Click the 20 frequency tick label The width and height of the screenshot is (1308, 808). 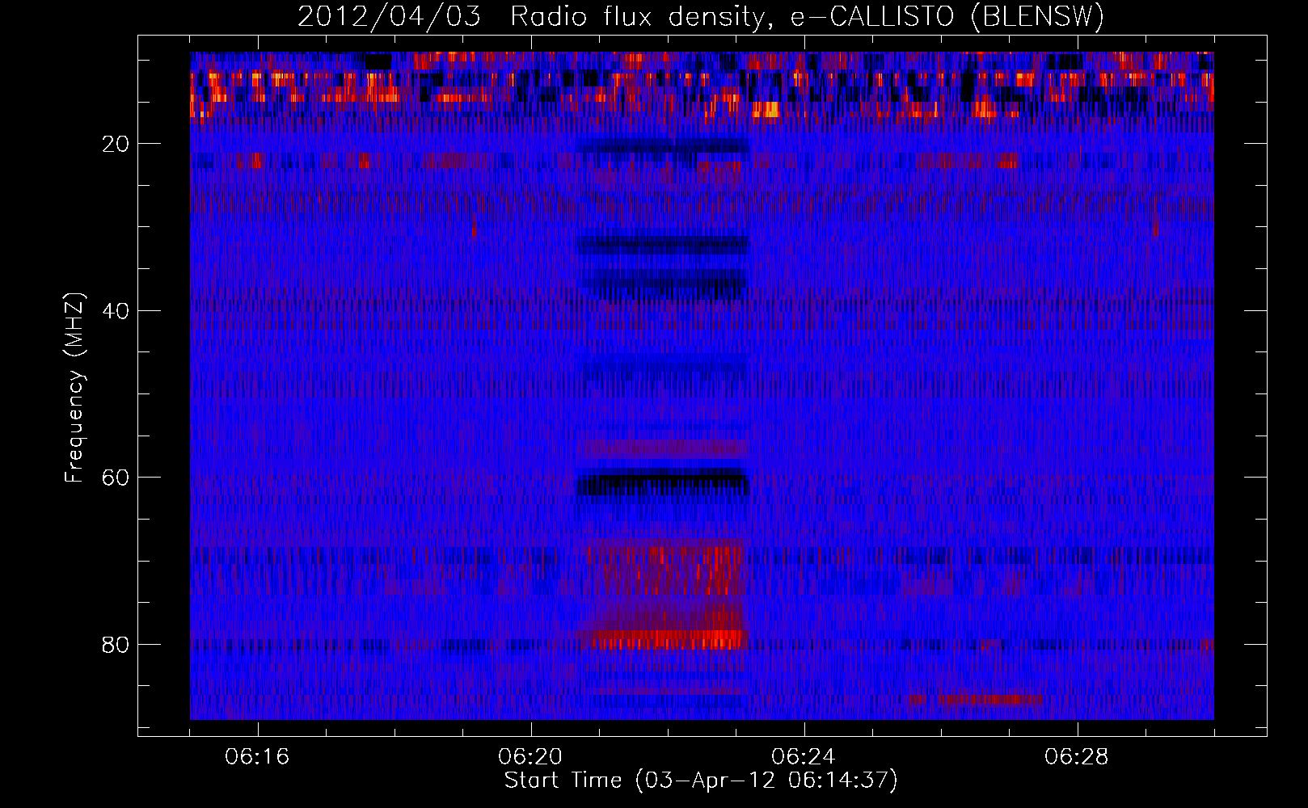tap(116, 145)
